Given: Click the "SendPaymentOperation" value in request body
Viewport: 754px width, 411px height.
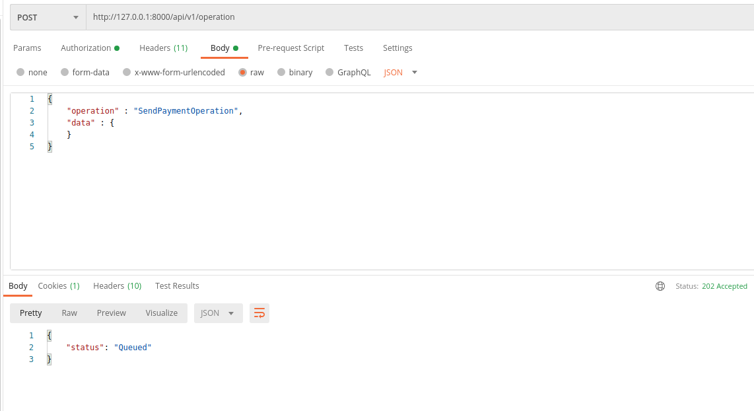Looking at the screenshot, I should click(x=186, y=111).
